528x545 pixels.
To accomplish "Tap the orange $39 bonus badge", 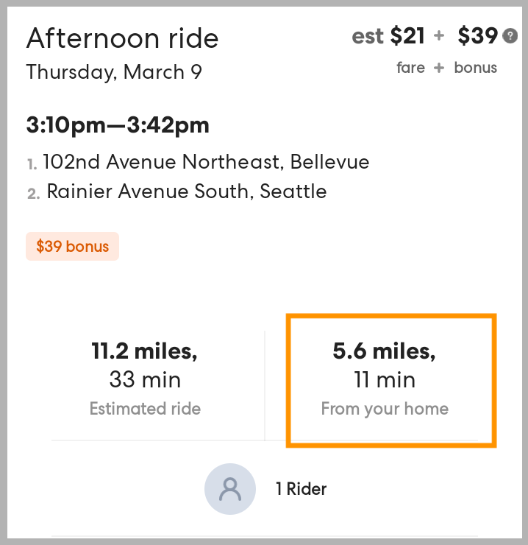I will point(72,247).
